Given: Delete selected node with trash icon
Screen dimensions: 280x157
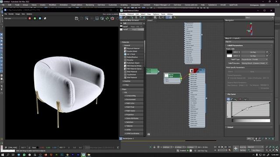Looking at the screenshot, I should 136,17.
